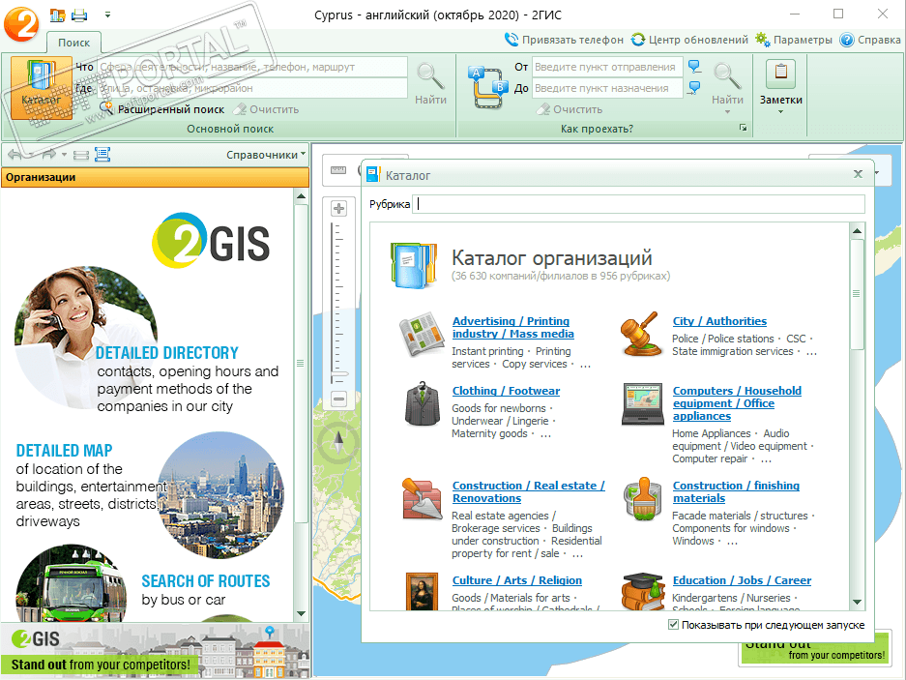The height and width of the screenshot is (680, 906).
Task: Open the quick access toolbar customize arrow
Action: [x=107, y=15]
